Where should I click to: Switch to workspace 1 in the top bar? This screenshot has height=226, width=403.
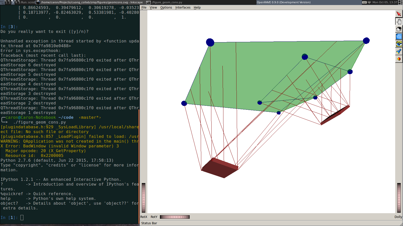pos(7,2)
